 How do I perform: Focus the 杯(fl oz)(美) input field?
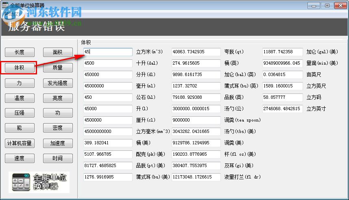pyautogui.click(x=196, y=154)
